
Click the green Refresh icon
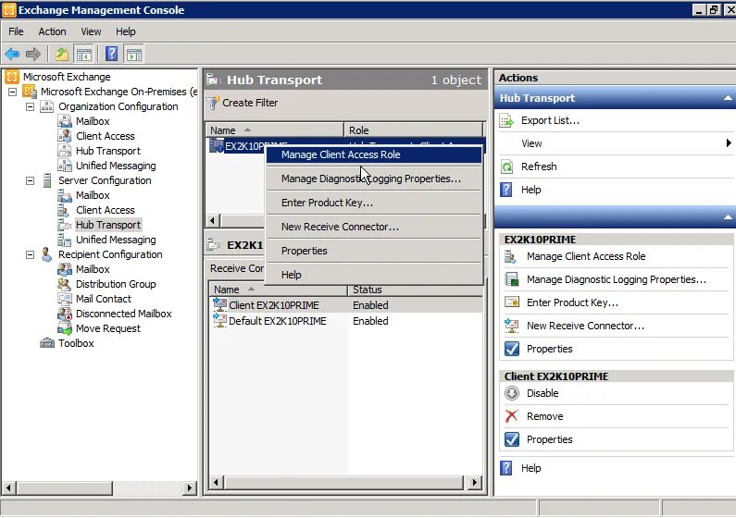click(506, 166)
